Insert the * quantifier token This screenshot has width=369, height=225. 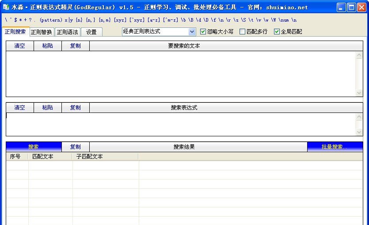pos(20,20)
